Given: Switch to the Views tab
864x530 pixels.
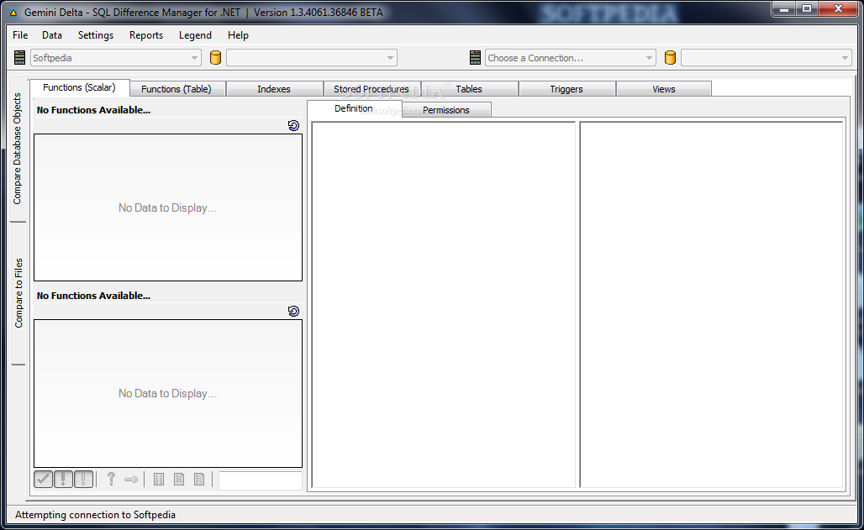Looking at the screenshot, I should [x=664, y=89].
